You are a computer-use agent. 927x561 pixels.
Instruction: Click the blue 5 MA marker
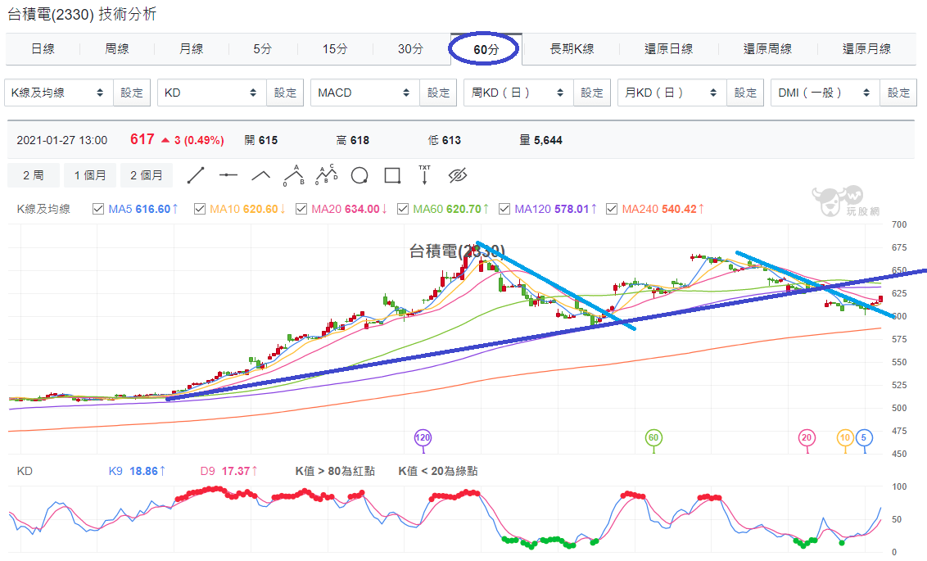coord(864,438)
